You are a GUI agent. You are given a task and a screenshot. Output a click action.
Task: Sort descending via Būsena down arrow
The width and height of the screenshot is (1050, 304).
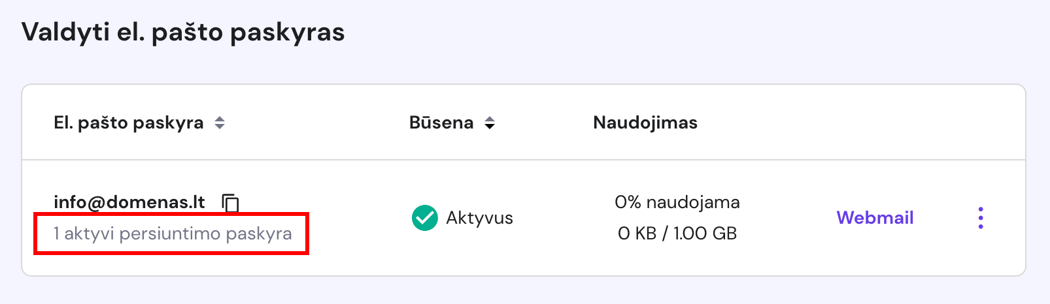(489, 127)
